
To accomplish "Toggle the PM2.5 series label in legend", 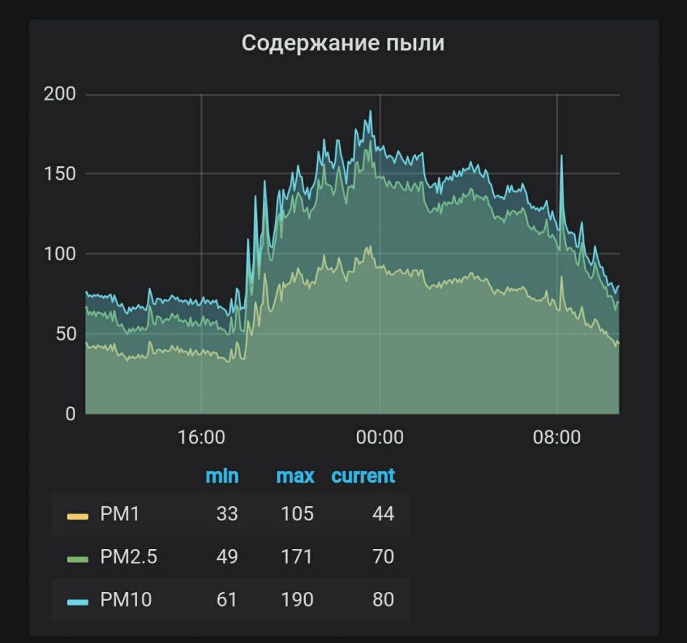I will pos(128,557).
